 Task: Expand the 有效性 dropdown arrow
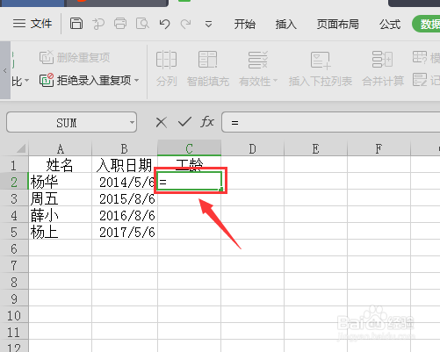[x=275, y=81]
